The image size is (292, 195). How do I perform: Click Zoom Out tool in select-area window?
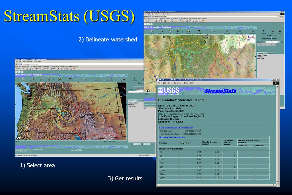coord(33,79)
